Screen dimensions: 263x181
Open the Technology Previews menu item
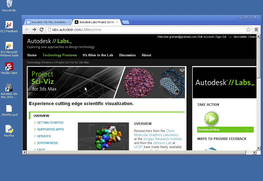pyautogui.click(x=60, y=55)
